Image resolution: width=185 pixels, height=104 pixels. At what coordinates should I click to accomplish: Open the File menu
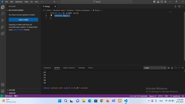[7, 2]
